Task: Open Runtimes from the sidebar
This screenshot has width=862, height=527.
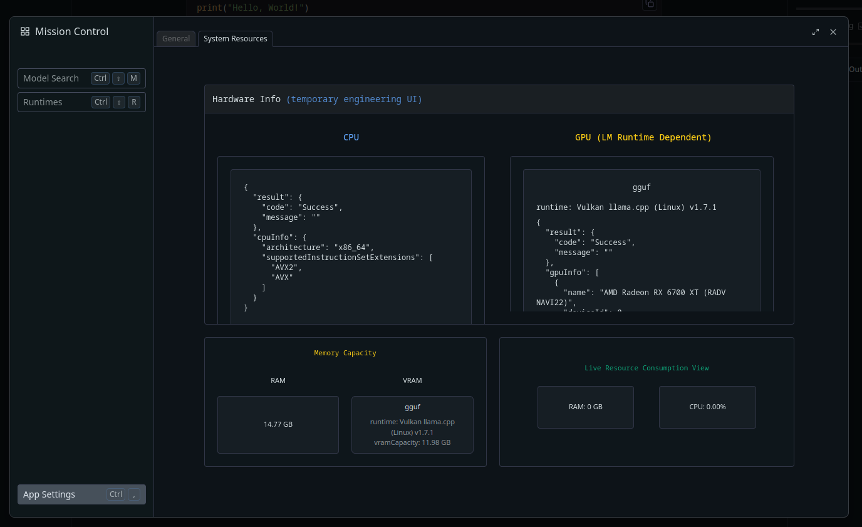Action: pyautogui.click(x=81, y=102)
